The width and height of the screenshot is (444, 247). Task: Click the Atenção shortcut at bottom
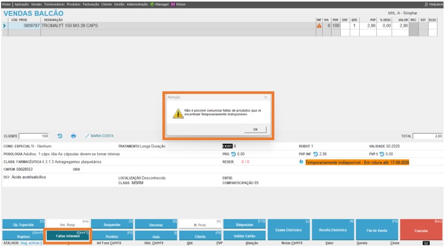click(251, 243)
